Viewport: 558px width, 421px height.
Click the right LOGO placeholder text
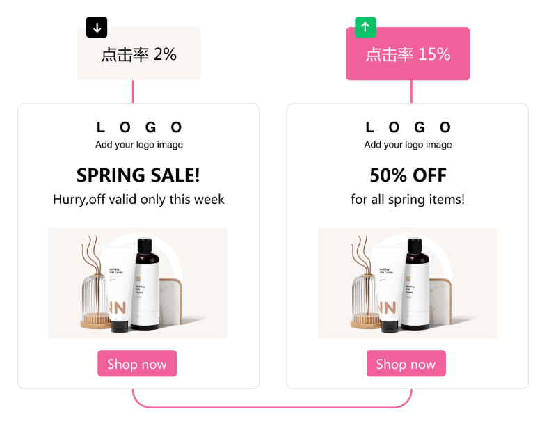(408, 127)
